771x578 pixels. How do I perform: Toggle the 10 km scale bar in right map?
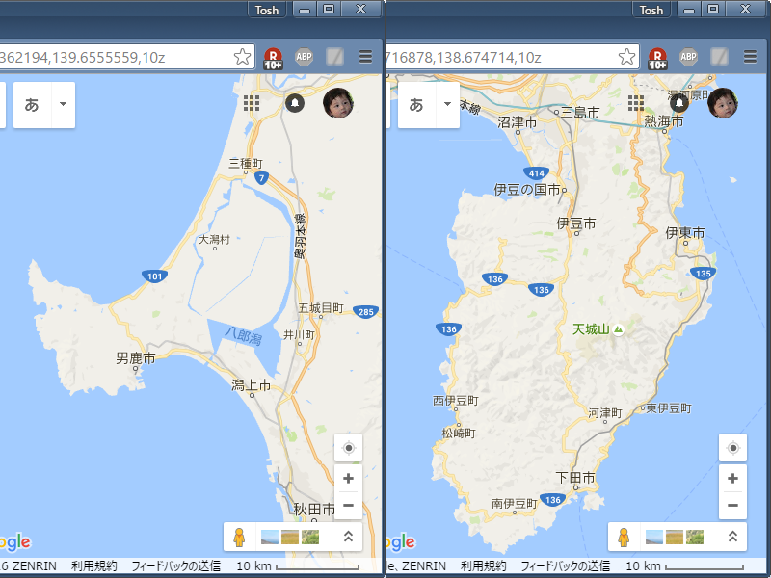tap(684, 566)
